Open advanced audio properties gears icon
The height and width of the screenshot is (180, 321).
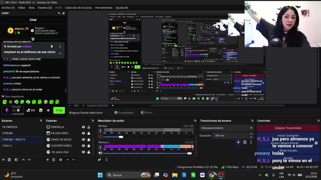100,160
